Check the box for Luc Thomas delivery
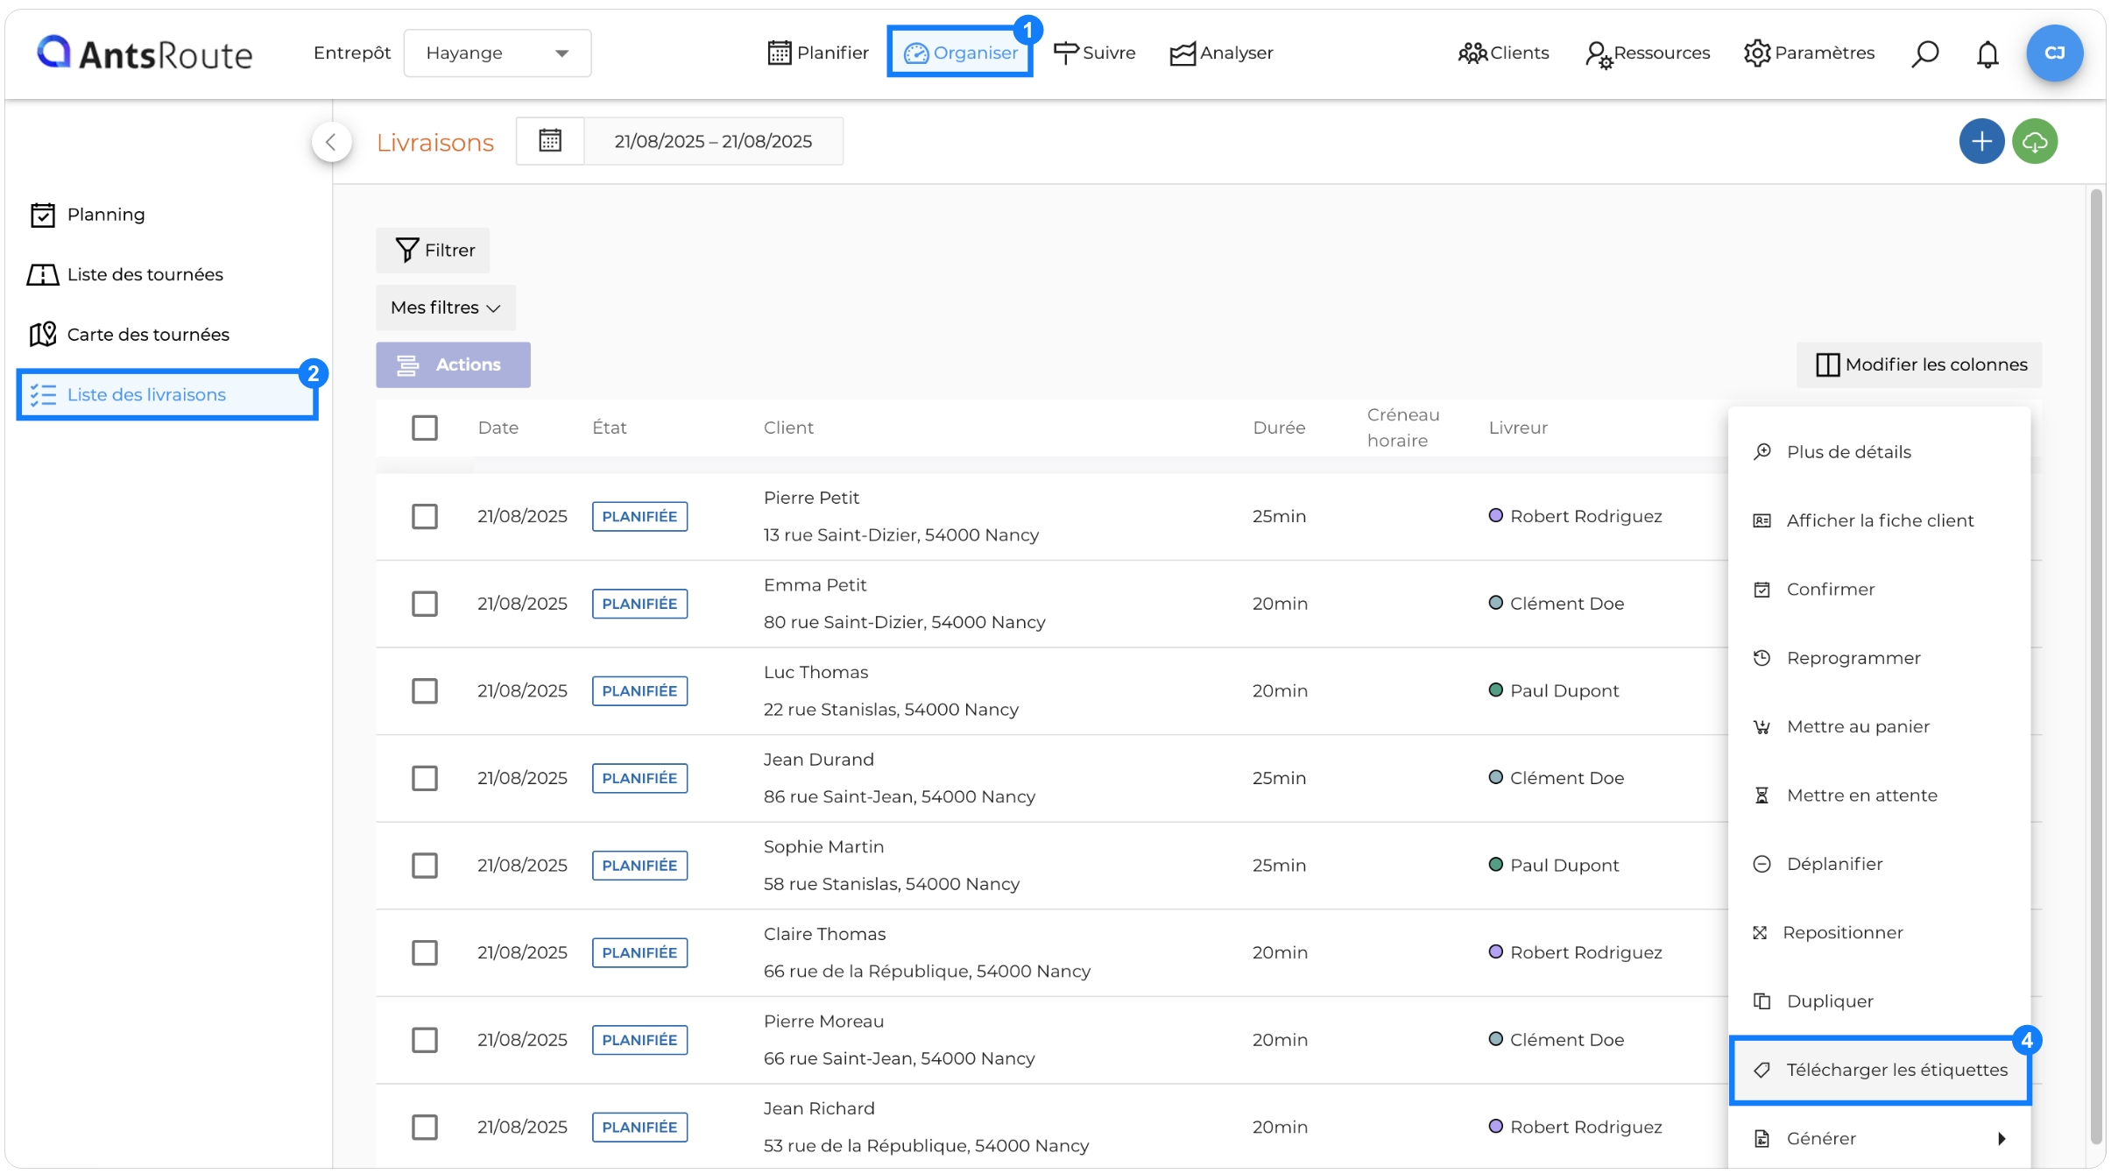 [425, 690]
